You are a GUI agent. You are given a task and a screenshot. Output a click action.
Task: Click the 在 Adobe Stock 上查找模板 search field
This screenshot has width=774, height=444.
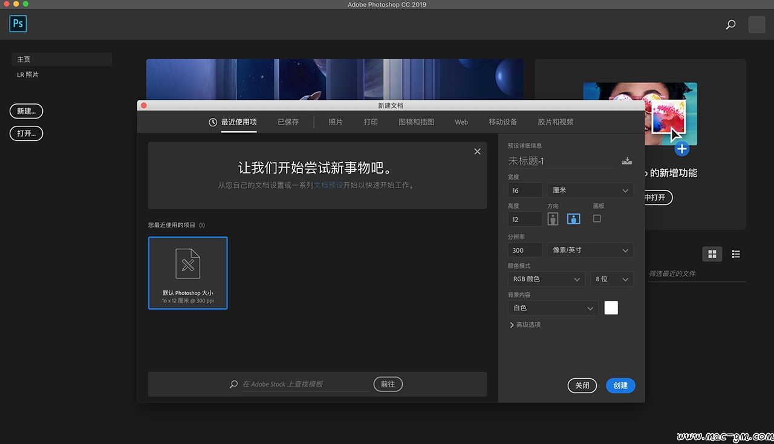306,384
